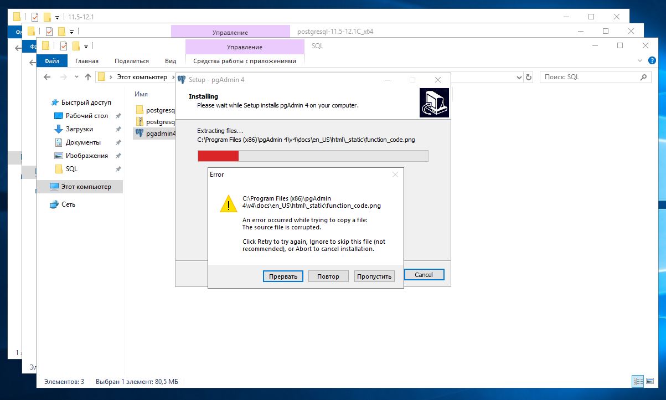This screenshot has height=400, width=666.
Task: Expand the ribbon with the chevron
Action: pos(640,61)
